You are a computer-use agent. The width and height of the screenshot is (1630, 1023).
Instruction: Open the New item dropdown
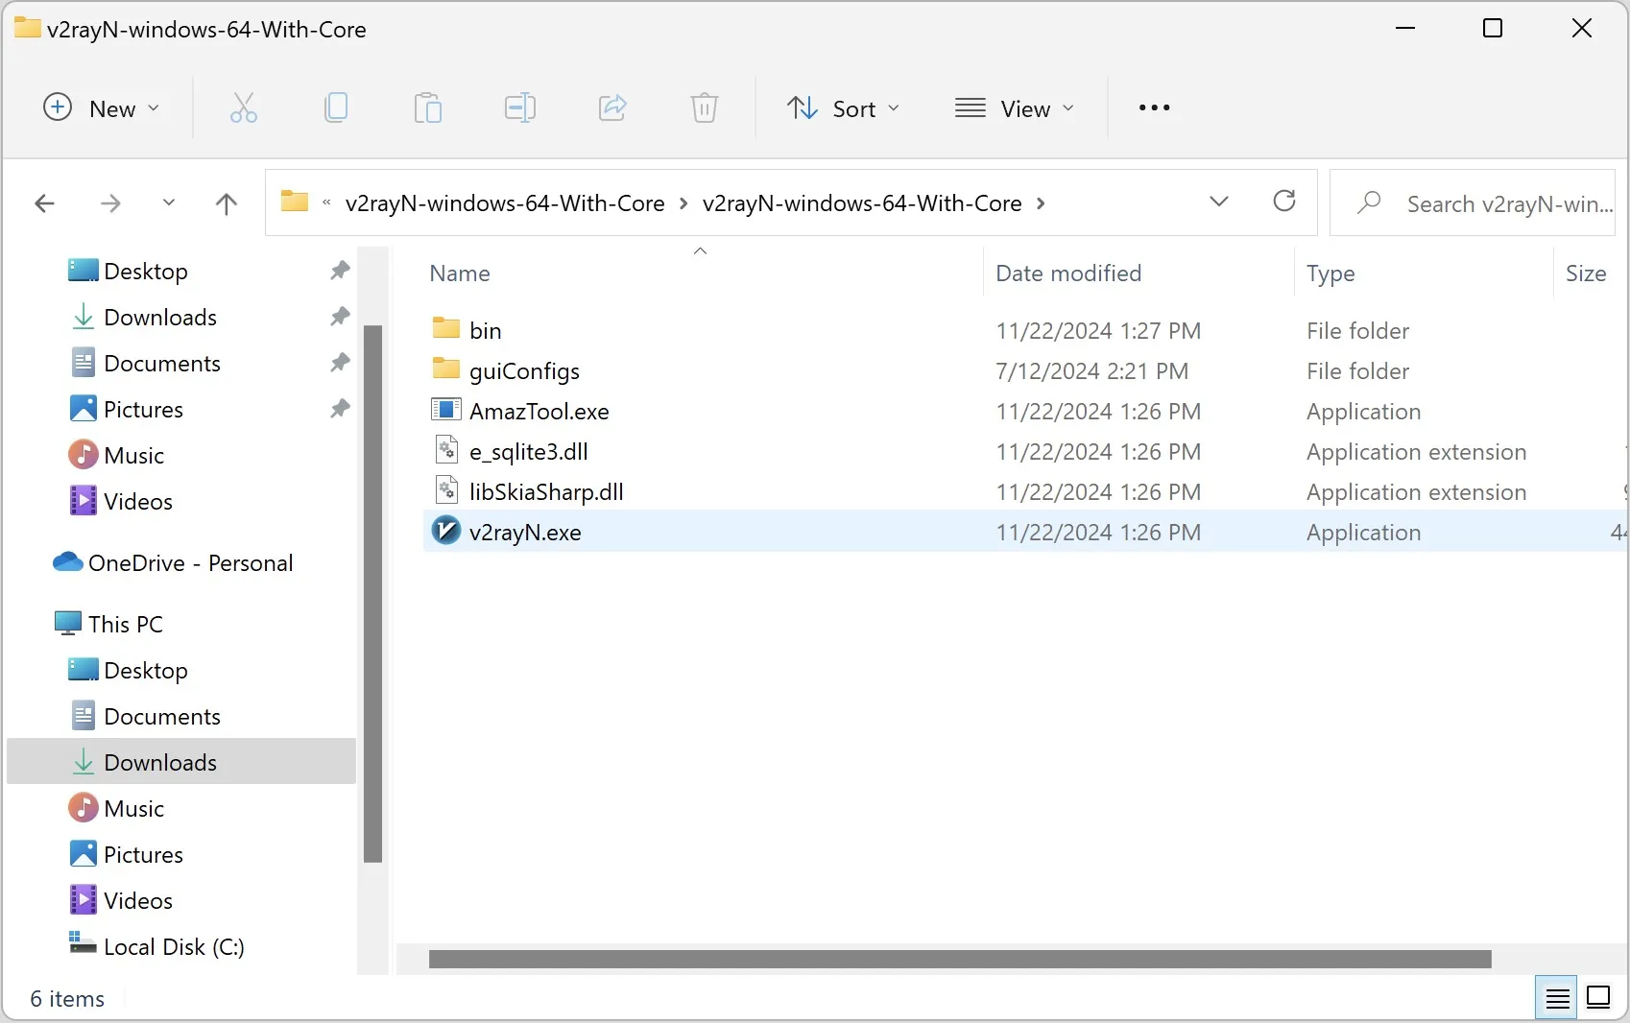click(102, 107)
